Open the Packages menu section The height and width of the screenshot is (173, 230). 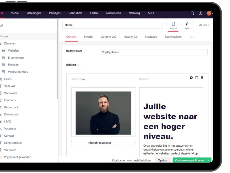[55, 13]
